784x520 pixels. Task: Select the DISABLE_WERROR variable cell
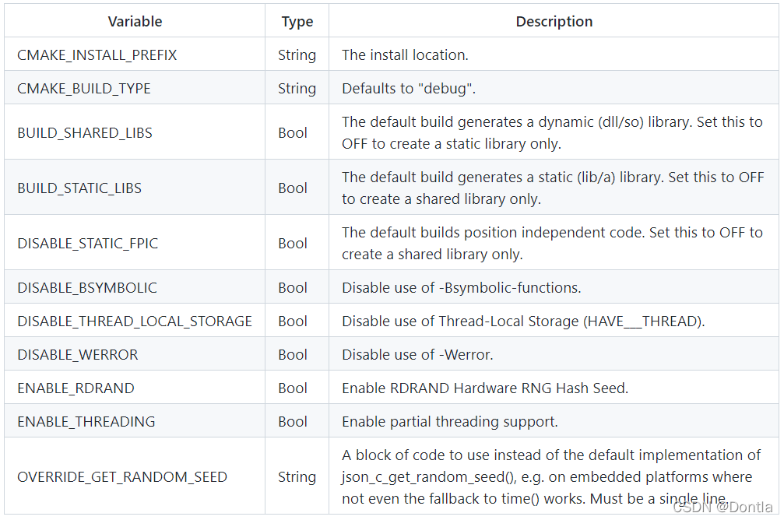(x=78, y=355)
